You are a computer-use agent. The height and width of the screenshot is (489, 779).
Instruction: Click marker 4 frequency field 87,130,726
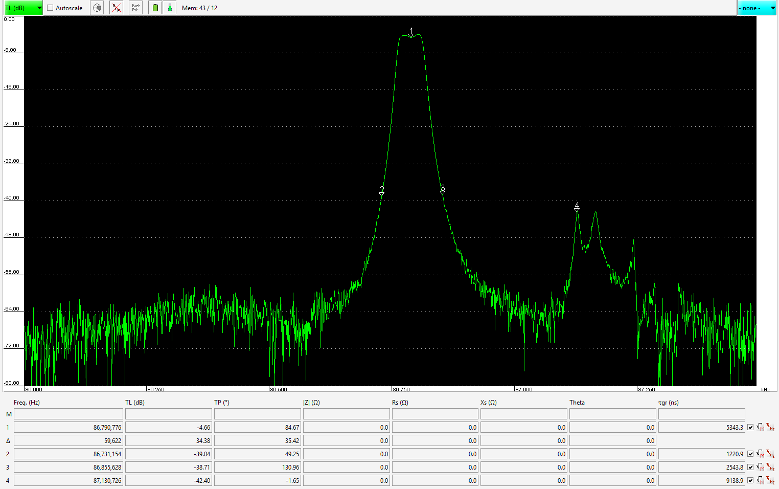click(x=68, y=480)
